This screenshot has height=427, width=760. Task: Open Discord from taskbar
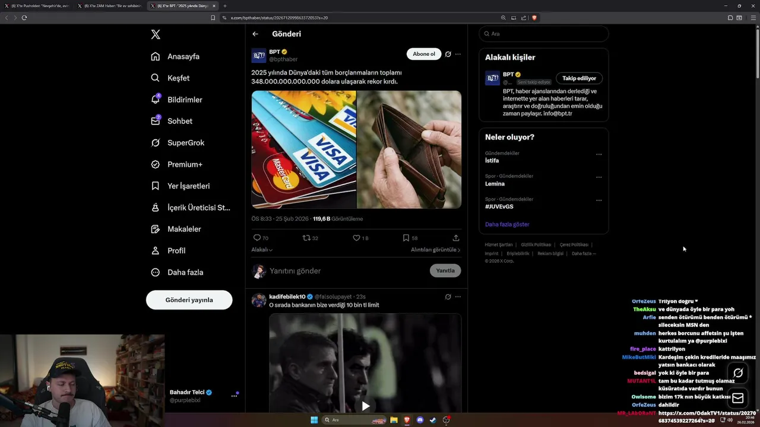pos(420,420)
